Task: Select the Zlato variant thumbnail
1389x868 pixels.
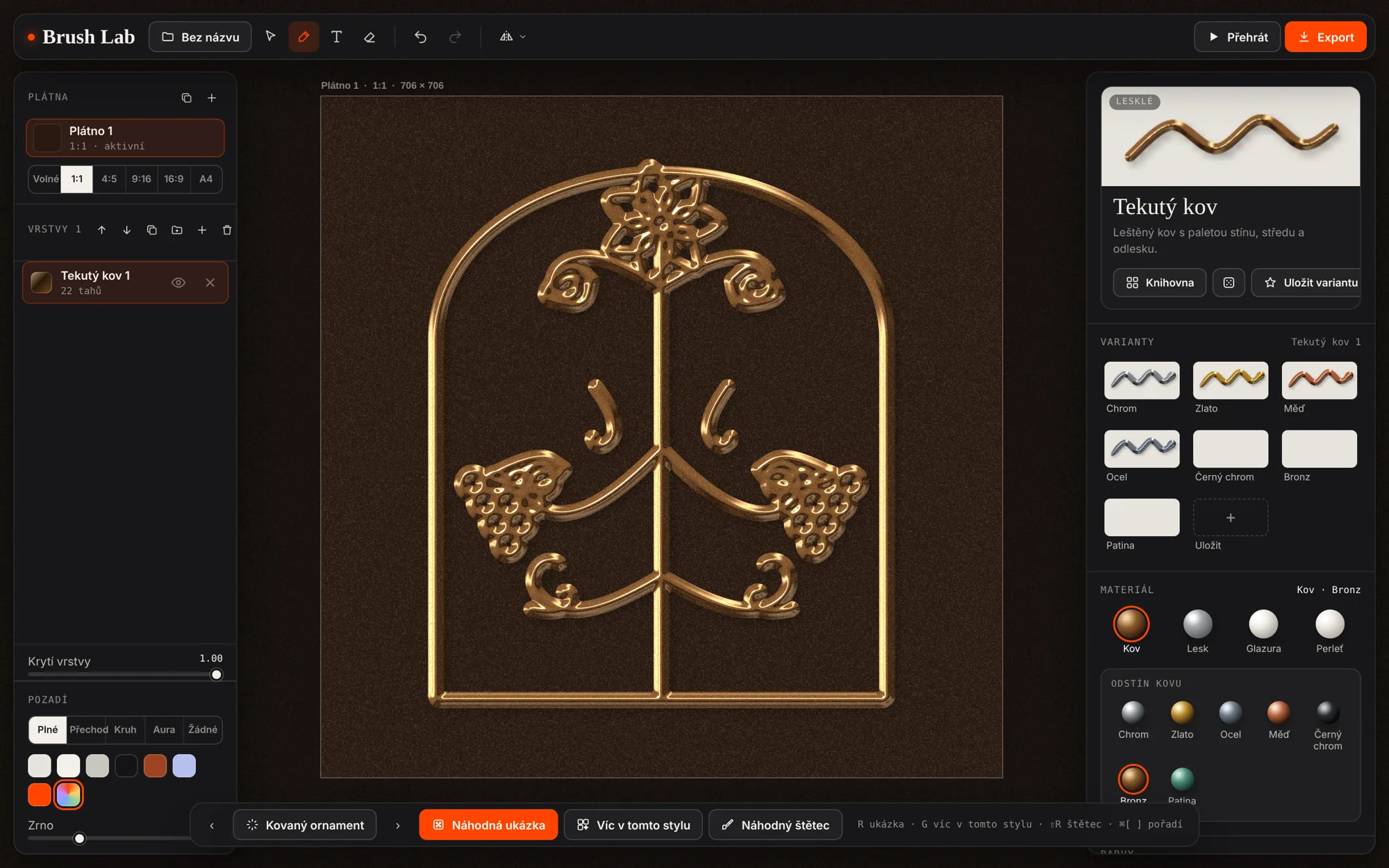Action: coord(1231,380)
